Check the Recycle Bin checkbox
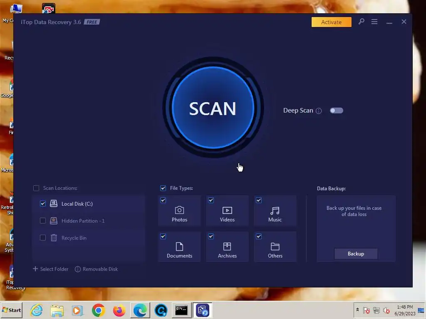 (x=43, y=238)
